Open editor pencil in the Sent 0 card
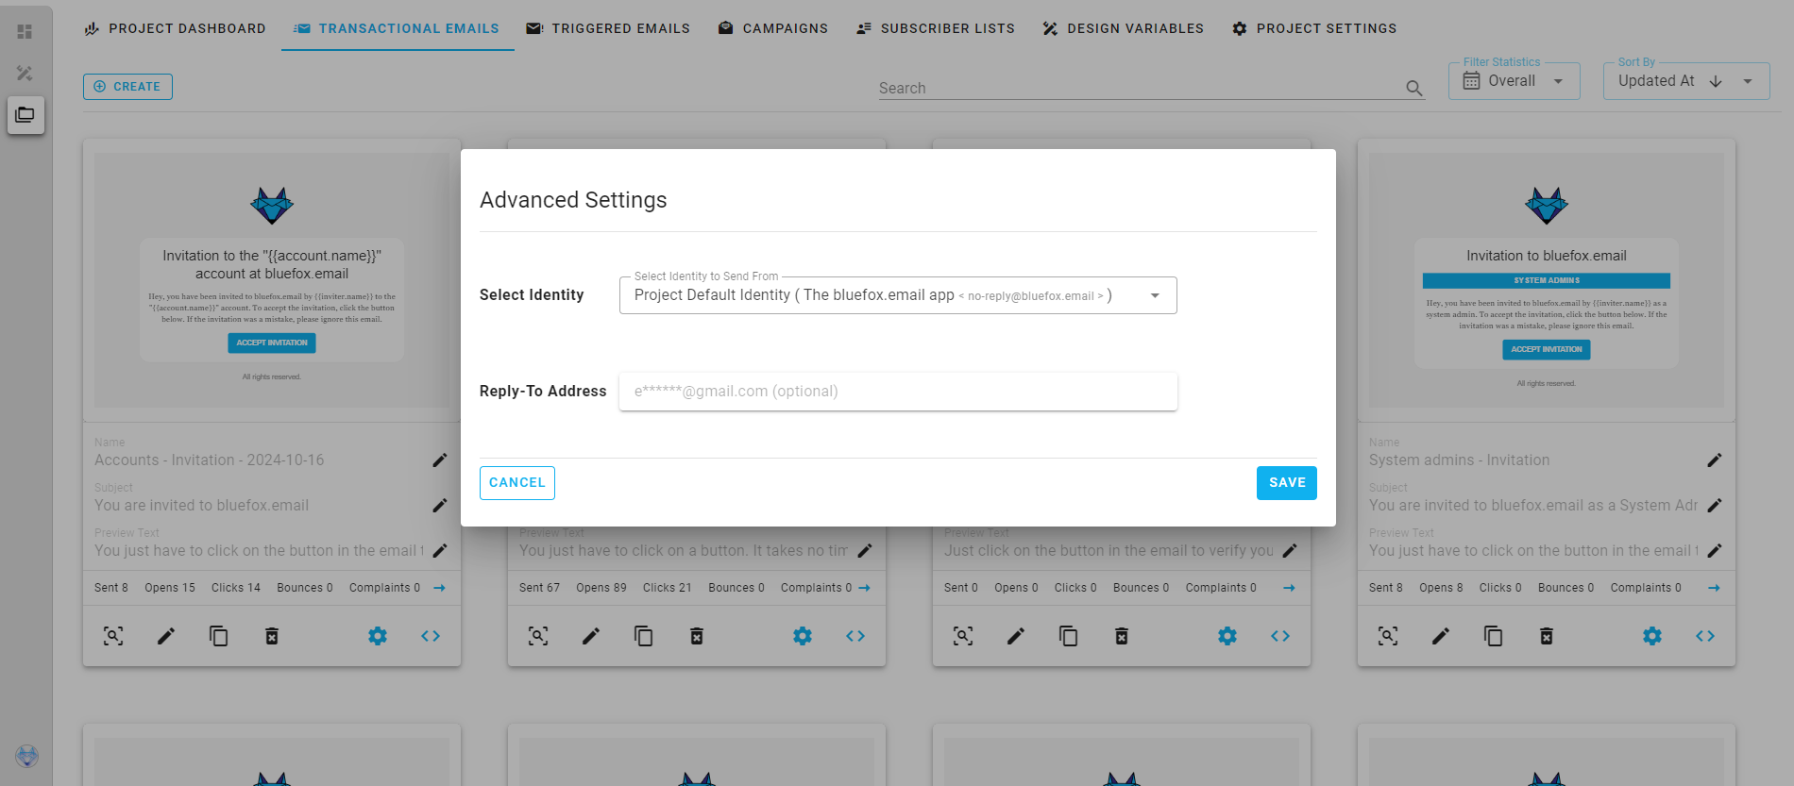Image resolution: width=1794 pixels, height=786 pixels. [1016, 636]
